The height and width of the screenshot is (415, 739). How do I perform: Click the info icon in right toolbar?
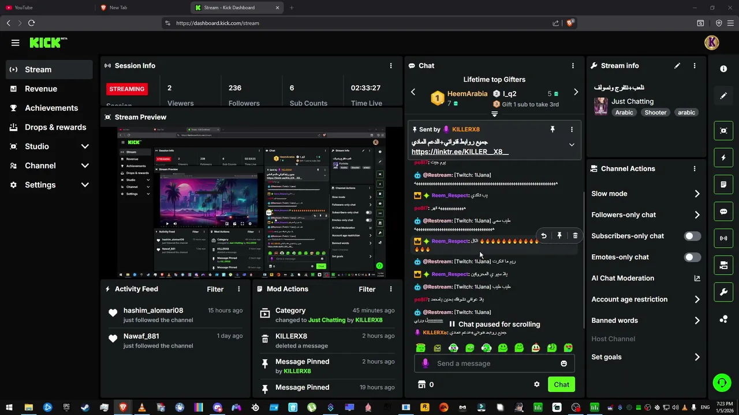click(x=723, y=69)
